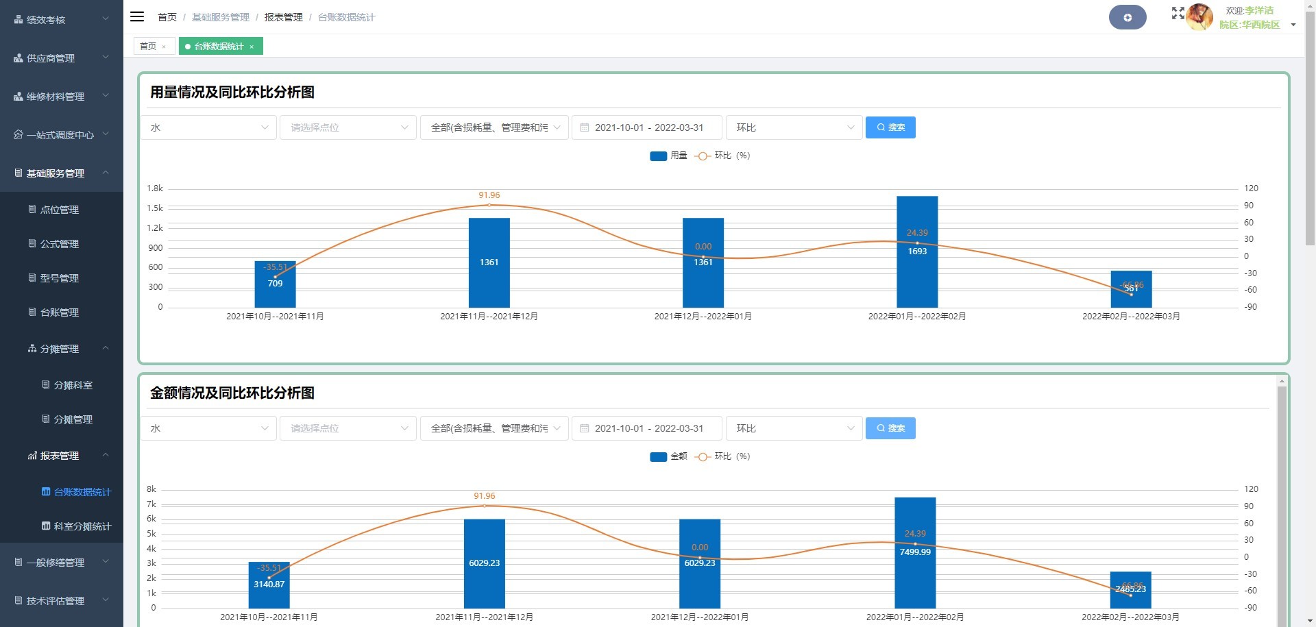Expand 技术评估管理 sidebar menu
The width and height of the screenshot is (1316, 627).
click(62, 600)
